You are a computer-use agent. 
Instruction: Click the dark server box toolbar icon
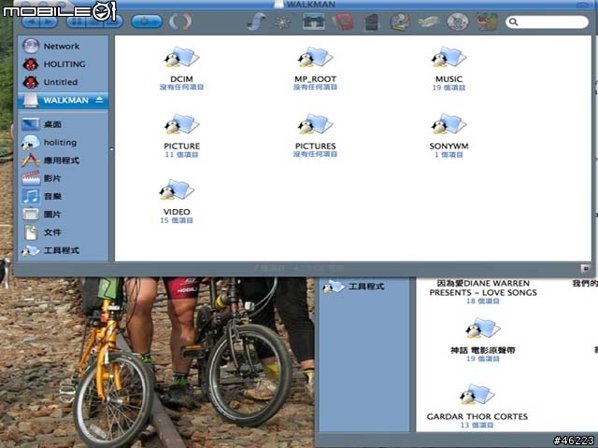pyautogui.click(x=371, y=21)
